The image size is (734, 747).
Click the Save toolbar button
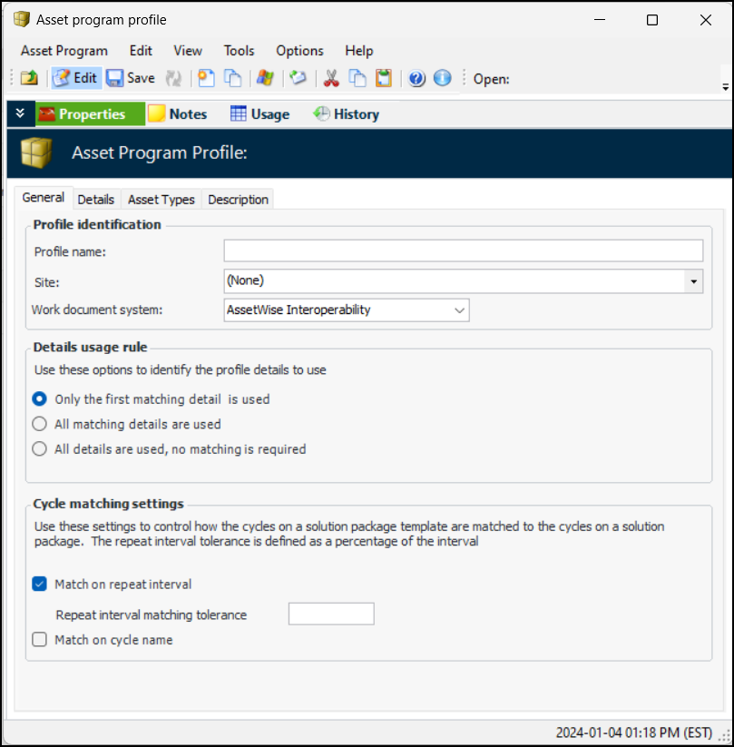point(131,78)
